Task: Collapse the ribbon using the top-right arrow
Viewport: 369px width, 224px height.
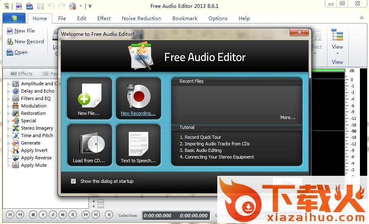Action: 362,18
